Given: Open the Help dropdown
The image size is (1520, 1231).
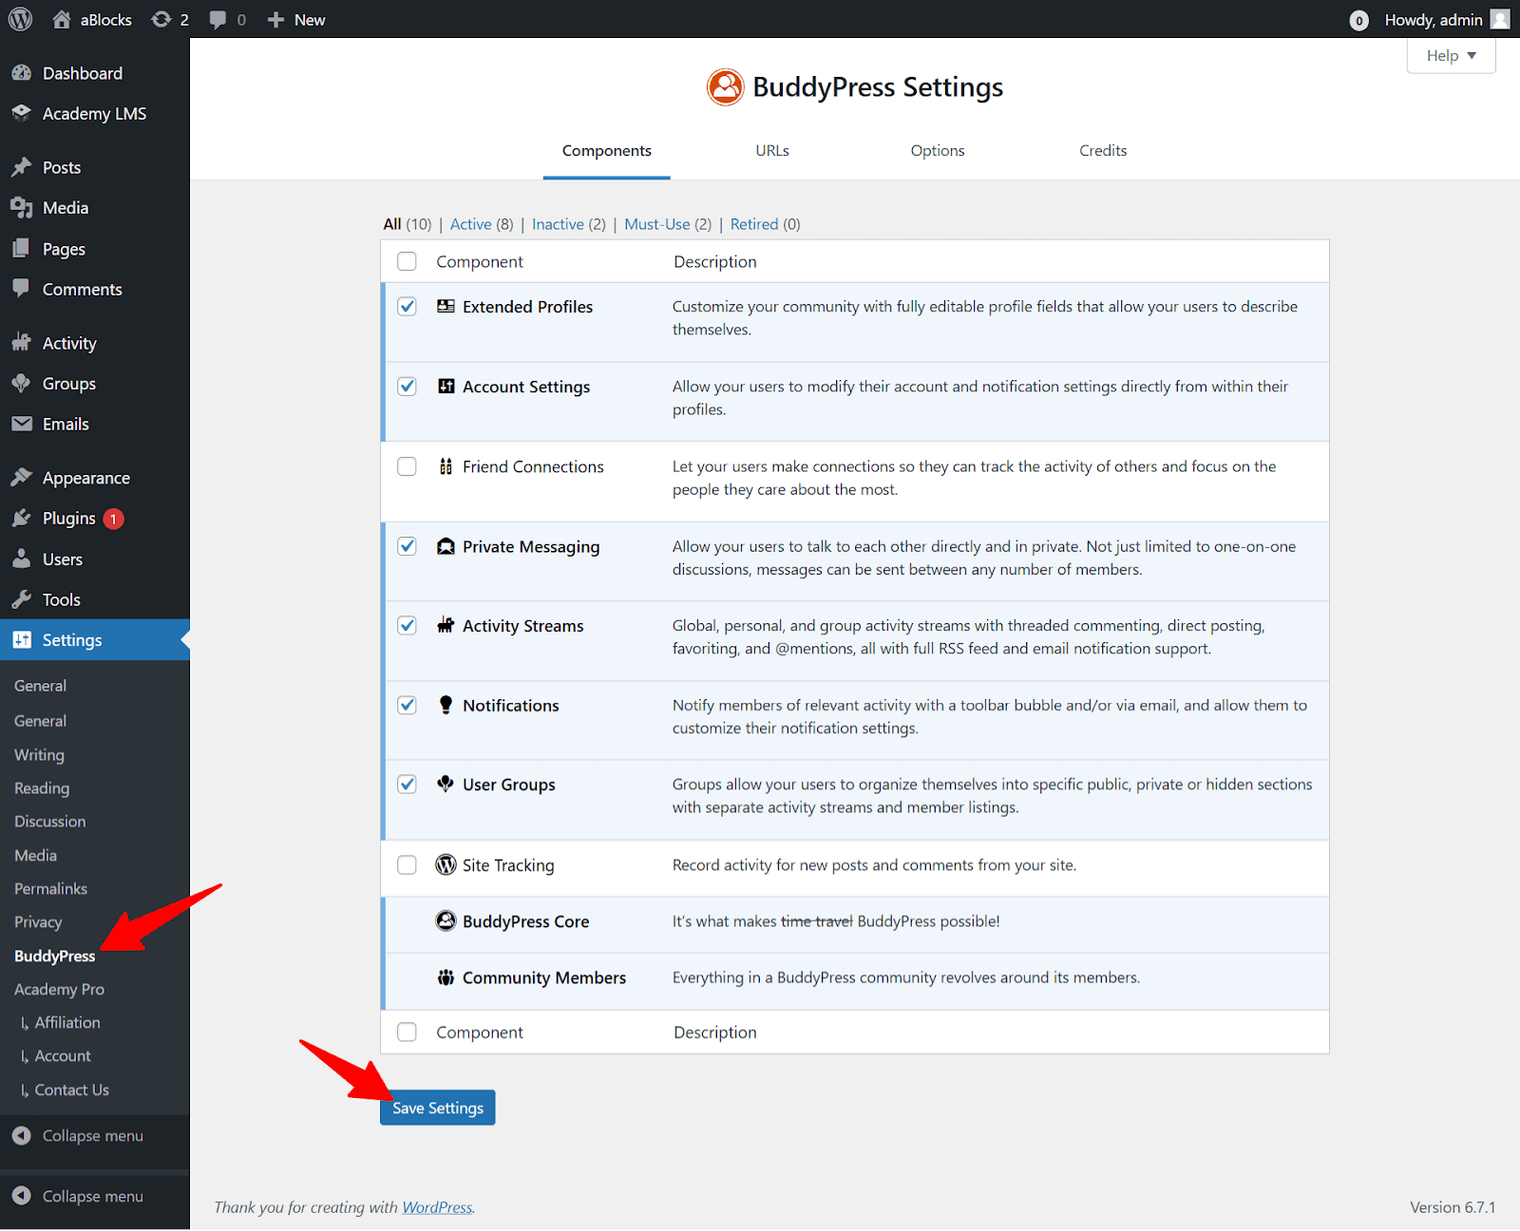Looking at the screenshot, I should click(1450, 55).
